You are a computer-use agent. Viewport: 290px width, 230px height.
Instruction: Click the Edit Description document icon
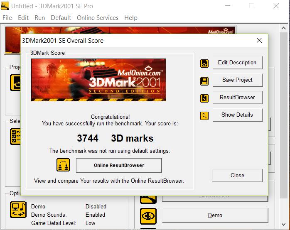pos(204,64)
